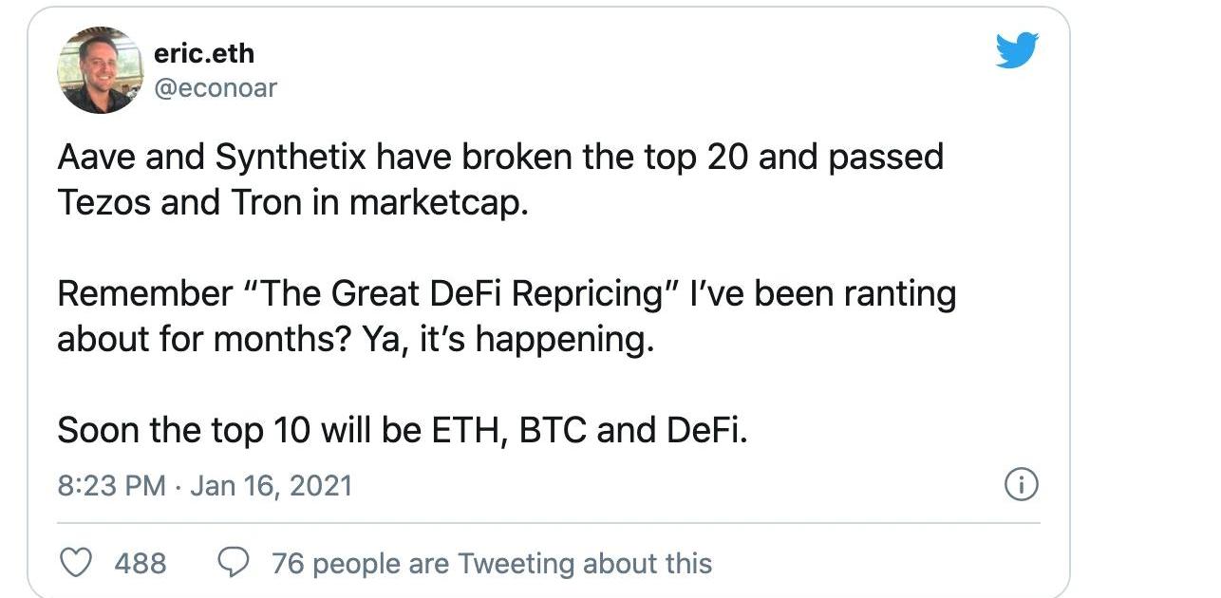The height and width of the screenshot is (598, 1221).
Task: Like the tweet with the heart icon
Action: click(x=75, y=563)
